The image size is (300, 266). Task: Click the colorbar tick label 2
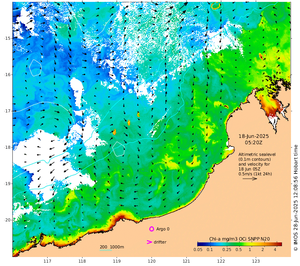(263, 250)
